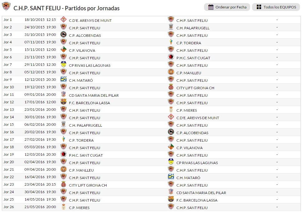Click the C.P. Alcobendas logo in Jor 3
Viewport: 304px width, 215px height.
click(x=64, y=34)
